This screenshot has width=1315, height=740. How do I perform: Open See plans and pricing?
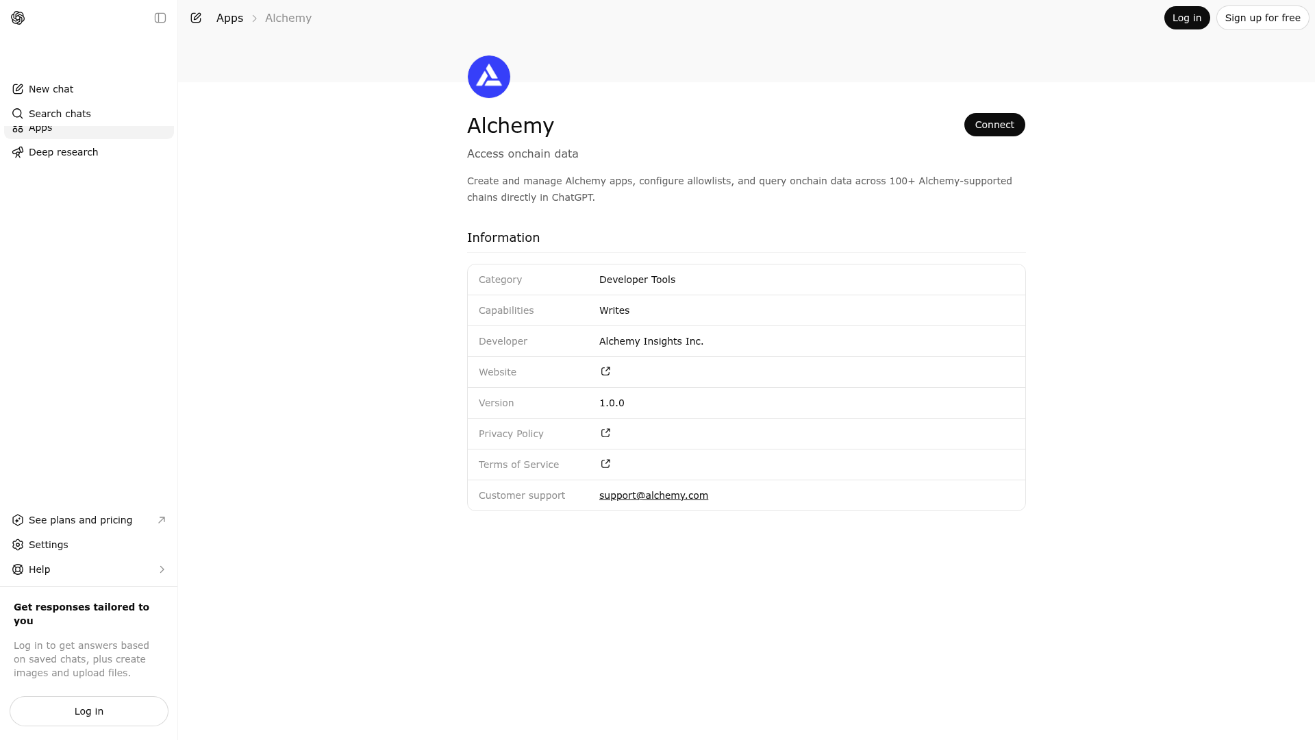pyautogui.click(x=89, y=520)
